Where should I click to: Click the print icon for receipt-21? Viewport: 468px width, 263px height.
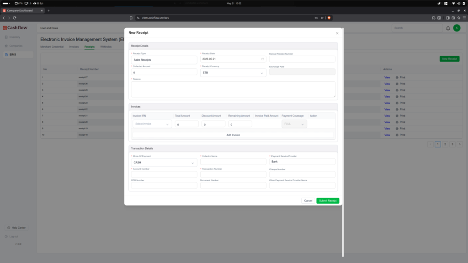397,116
